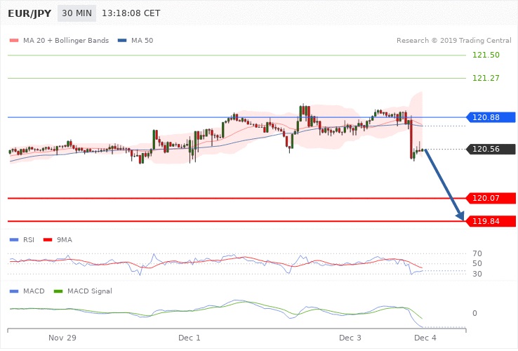518x351 pixels.
Task: Click the Dec 1 date axis marker
Action: coord(189,338)
